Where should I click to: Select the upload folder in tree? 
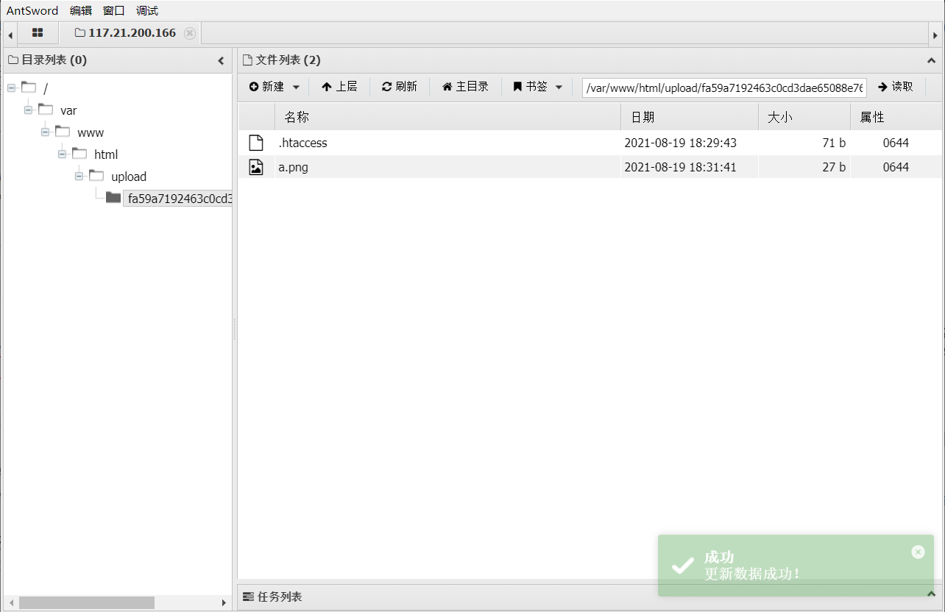(129, 177)
